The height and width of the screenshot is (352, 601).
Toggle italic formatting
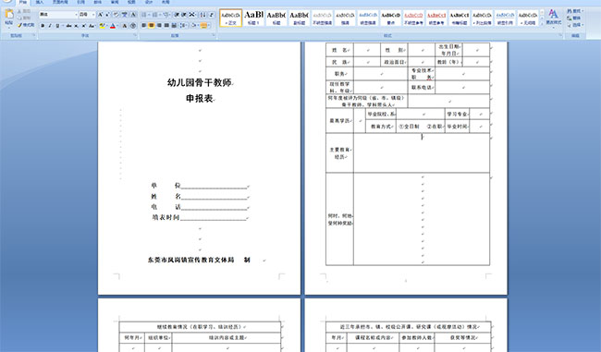click(50, 26)
